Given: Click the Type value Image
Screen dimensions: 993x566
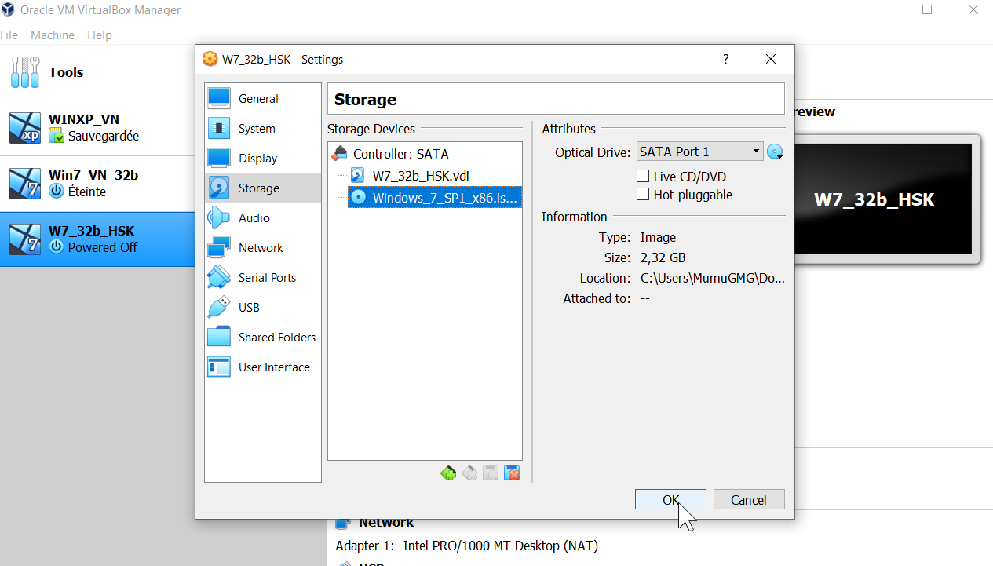Looking at the screenshot, I should point(658,237).
